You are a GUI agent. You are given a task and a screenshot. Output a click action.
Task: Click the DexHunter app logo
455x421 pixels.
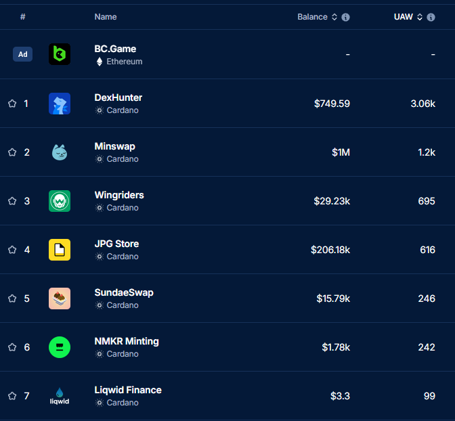click(x=60, y=104)
